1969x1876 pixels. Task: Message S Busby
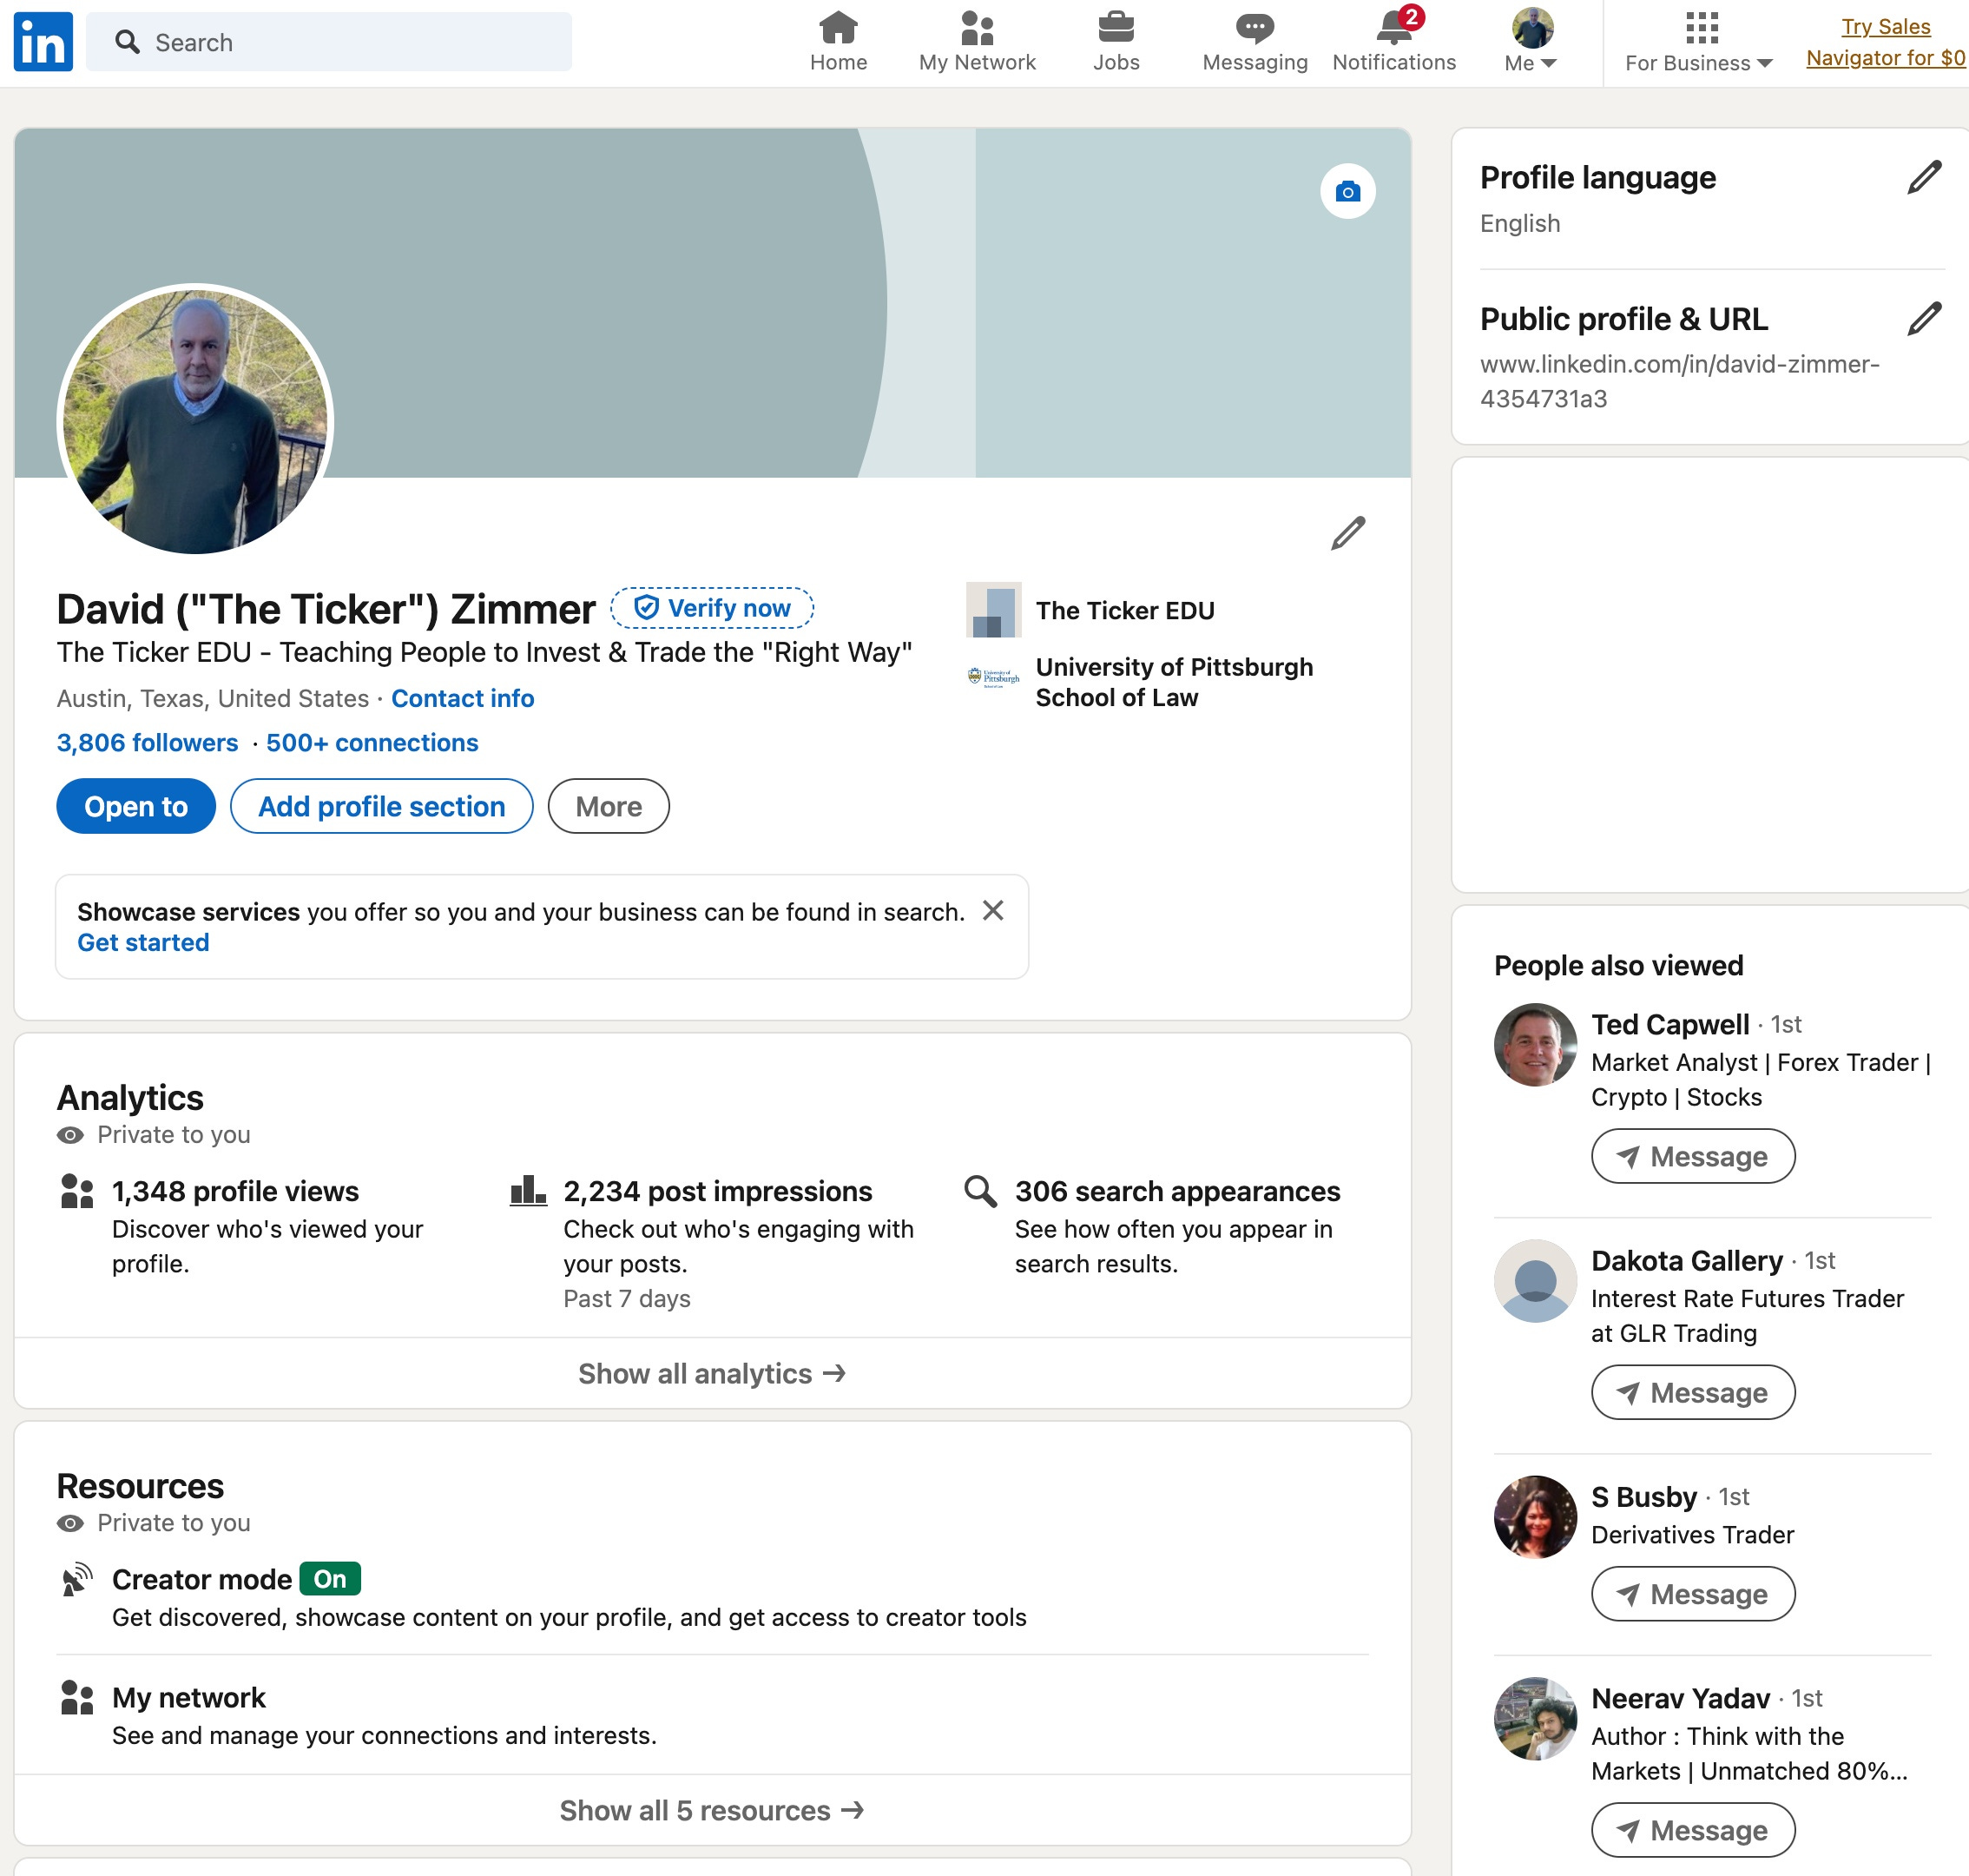click(1693, 1595)
